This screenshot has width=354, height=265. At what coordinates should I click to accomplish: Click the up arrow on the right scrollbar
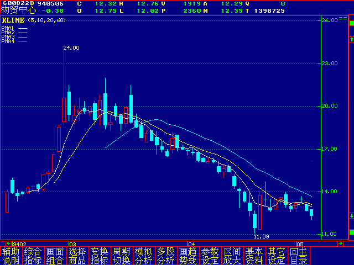[x=351, y=39]
